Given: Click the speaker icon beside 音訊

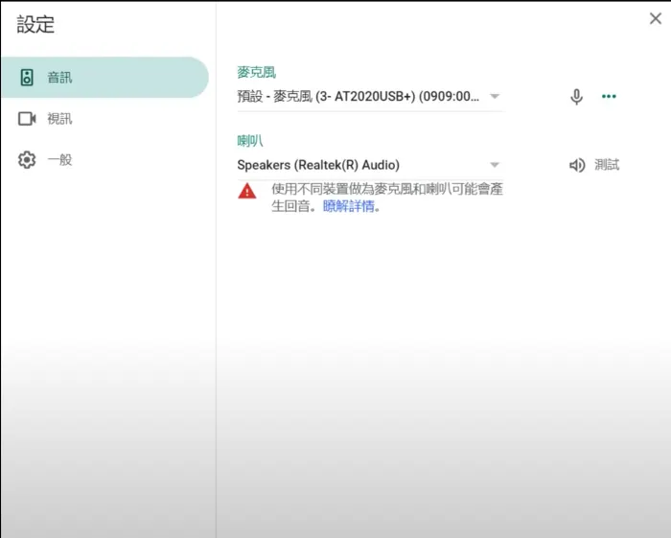Looking at the screenshot, I should point(27,78).
